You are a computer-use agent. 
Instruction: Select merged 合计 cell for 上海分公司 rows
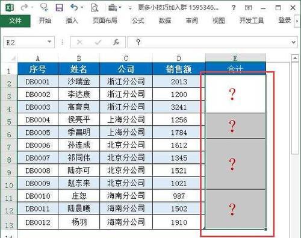click(235, 126)
